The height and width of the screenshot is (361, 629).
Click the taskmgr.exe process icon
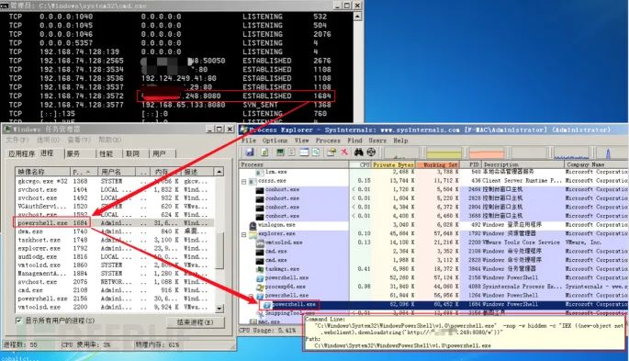click(260, 269)
